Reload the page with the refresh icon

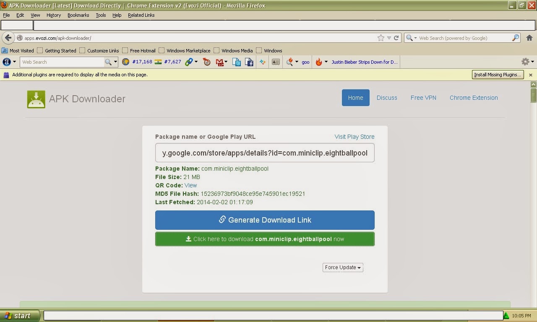[396, 38]
